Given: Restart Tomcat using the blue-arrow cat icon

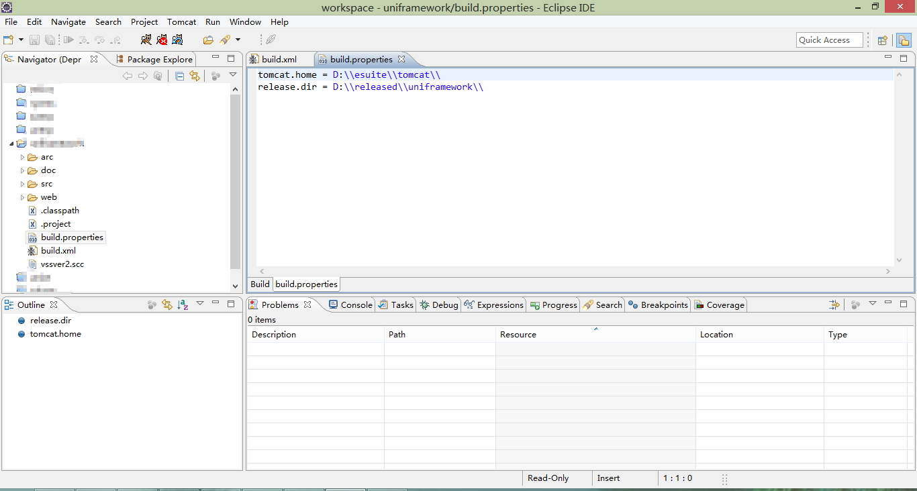Looking at the screenshot, I should click(x=177, y=40).
